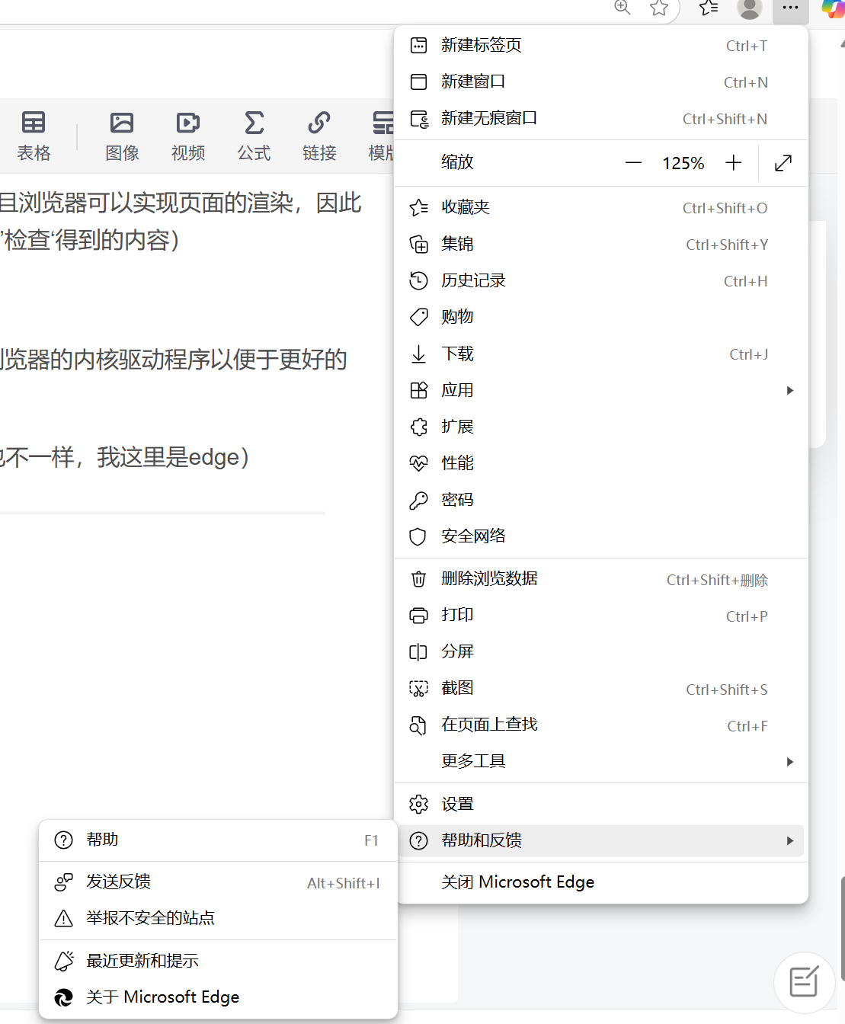Insert a video with 视频 tool

188,136
